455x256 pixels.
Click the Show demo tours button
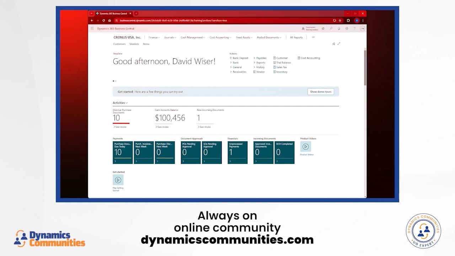click(x=321, y=91)
